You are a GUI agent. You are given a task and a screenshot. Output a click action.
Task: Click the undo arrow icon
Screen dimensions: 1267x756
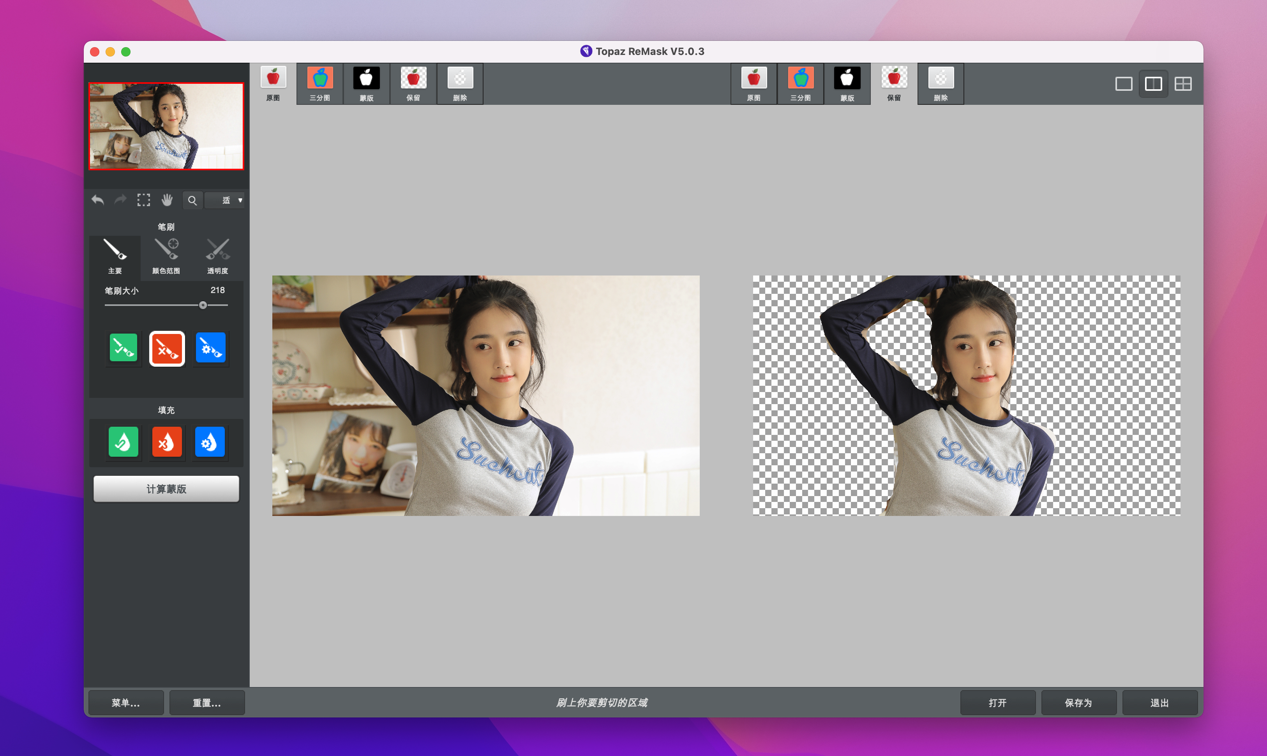[98, 200]
